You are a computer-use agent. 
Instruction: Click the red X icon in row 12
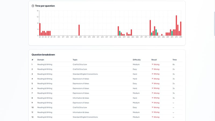click(x=152, y=117)
